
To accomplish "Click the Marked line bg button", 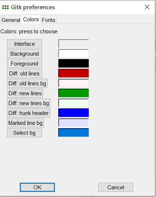I will tap(25, 123).
